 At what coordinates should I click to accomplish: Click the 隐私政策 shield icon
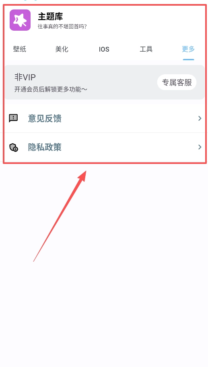14,147
